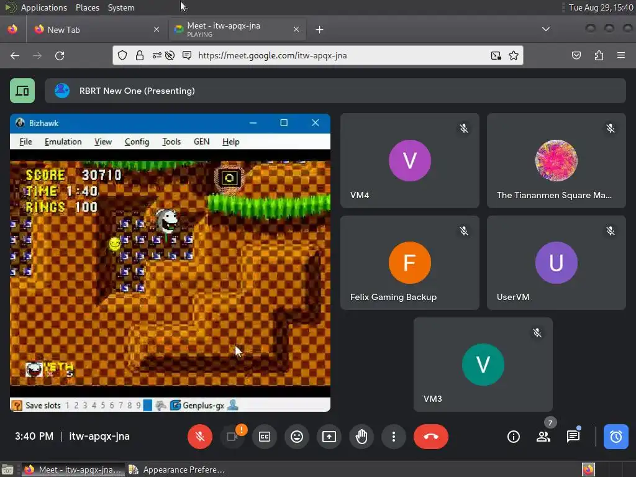Viewport: 636px width, 477px height.
Task: Open Bizhawk Emulation menu
Action: [63, 142]
